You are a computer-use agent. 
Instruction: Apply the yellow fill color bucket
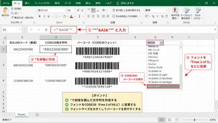[64, 16]
